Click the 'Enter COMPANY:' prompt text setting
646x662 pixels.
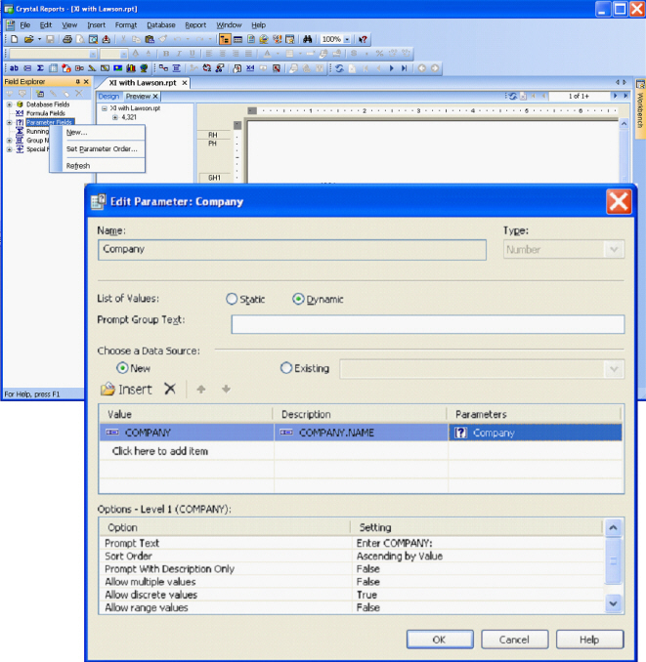coord(394,543)
